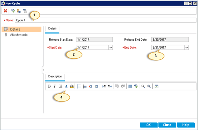Zoom in the description editor
The width and height of the screenshot is (198, 130).
point(149,86)
